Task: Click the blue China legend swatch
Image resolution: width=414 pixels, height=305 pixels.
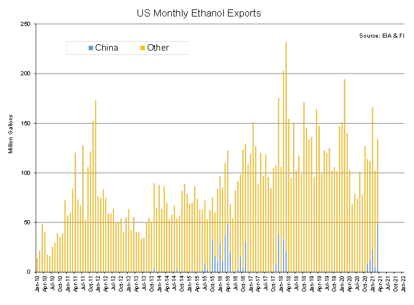Action: [x=90, y=48]
